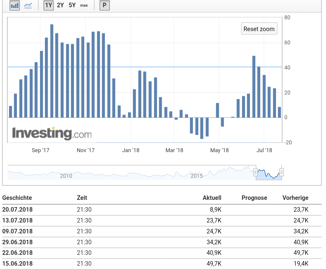
Task: Select the max time range
Action: (x=84, y=5)
